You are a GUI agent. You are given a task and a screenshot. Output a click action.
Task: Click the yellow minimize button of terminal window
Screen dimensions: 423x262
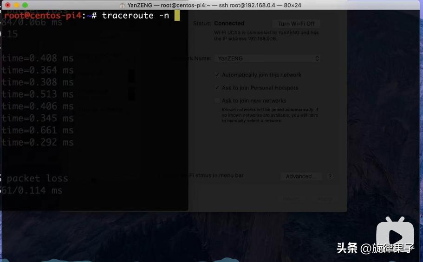click(17, 5)
